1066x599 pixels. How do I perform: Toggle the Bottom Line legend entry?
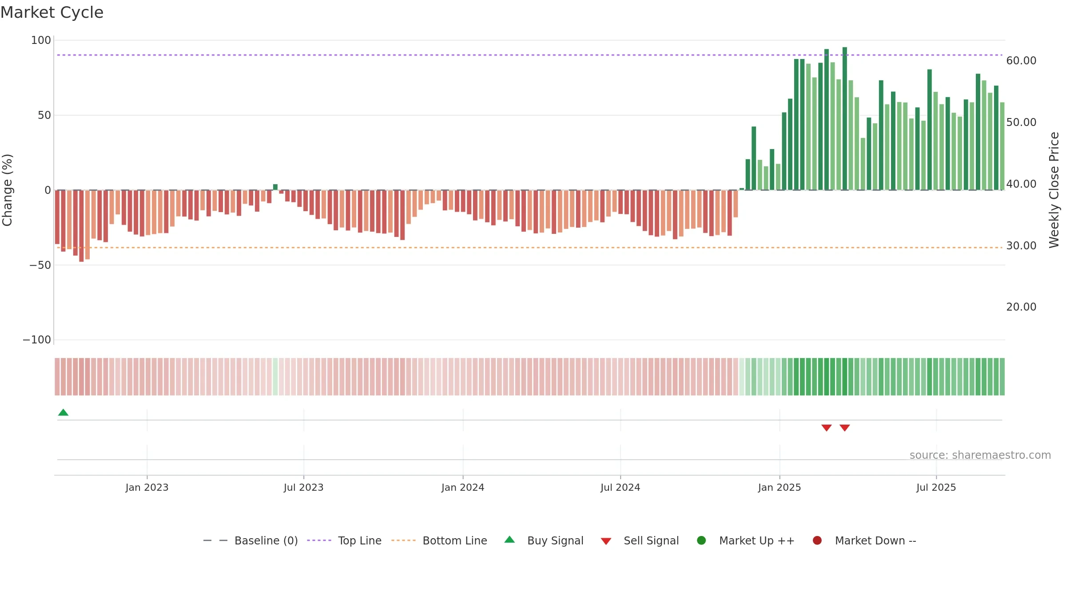tap(439, 540)
